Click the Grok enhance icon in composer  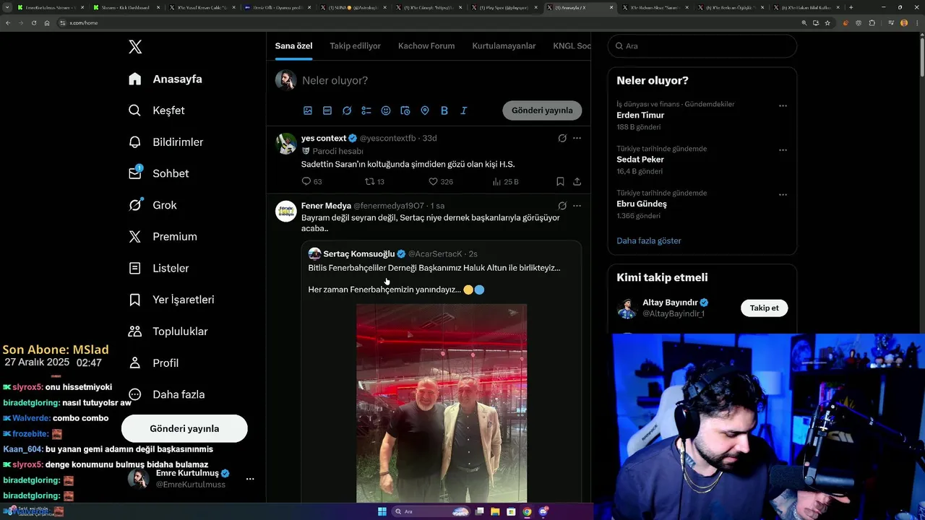point(347,110)
